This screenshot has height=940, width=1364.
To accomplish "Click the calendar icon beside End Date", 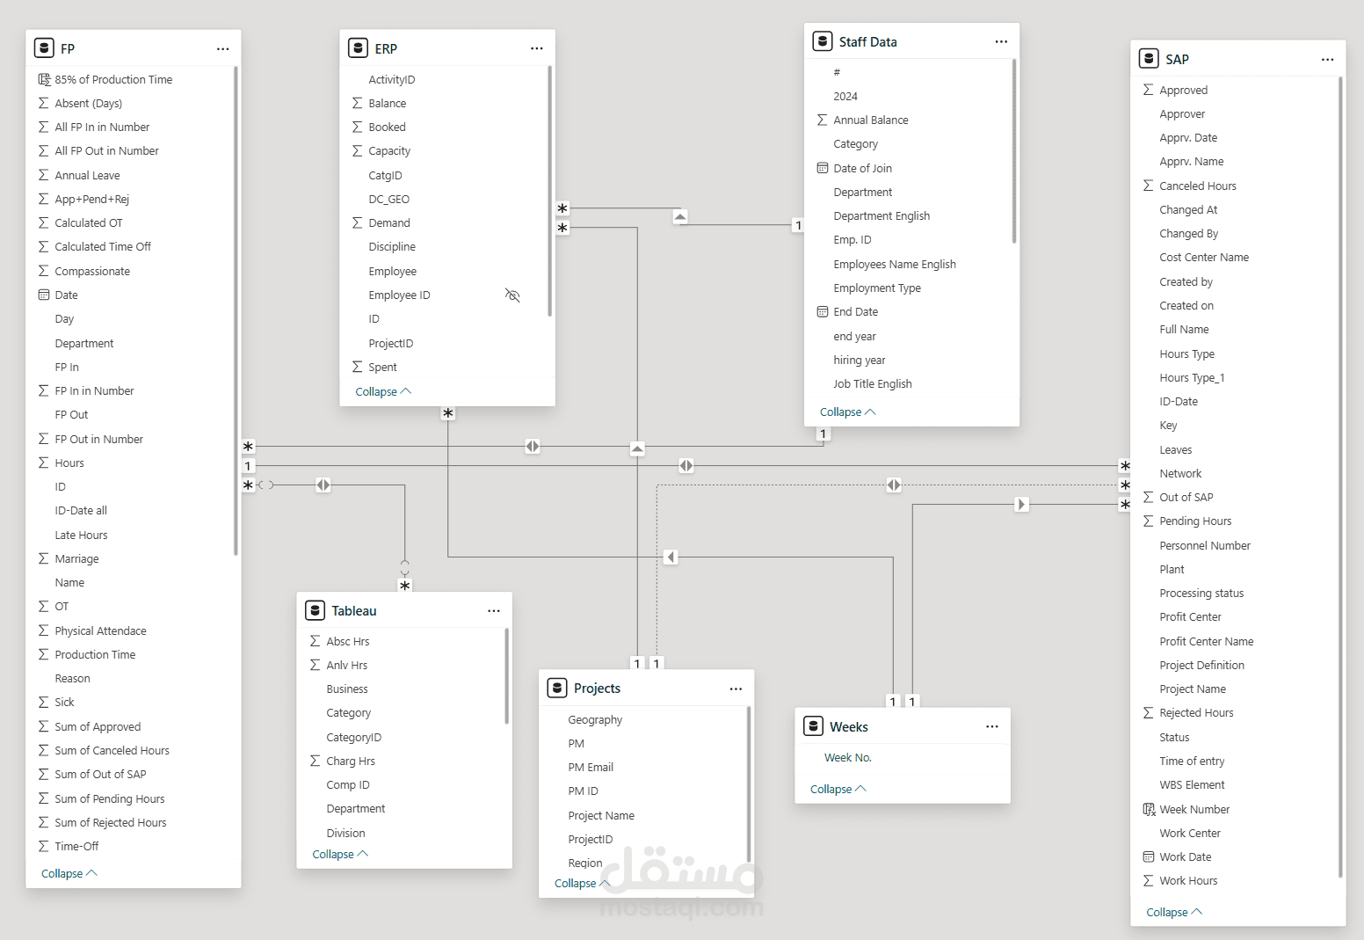I will (823, 311).
